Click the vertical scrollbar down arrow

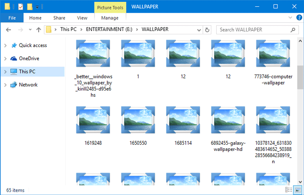click(x=300, y=182)
